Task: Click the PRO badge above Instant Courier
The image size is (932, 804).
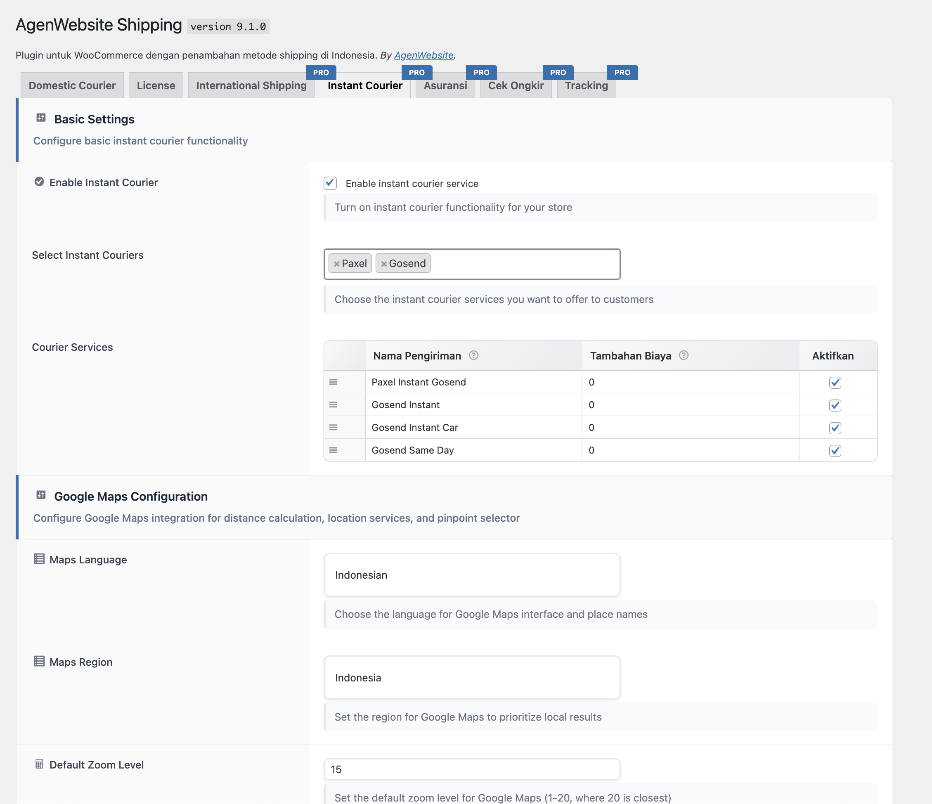Action: tap(417, 72)
